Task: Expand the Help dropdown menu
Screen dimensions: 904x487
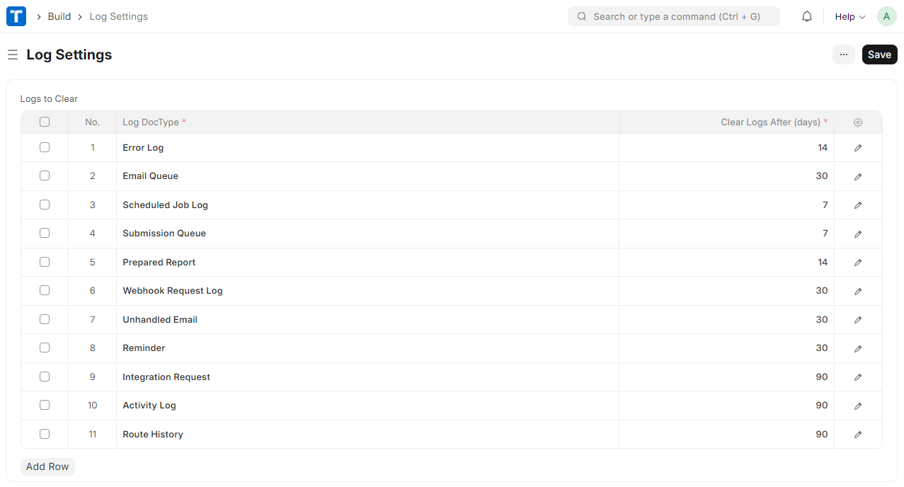Action: click(x=849, y=16)
